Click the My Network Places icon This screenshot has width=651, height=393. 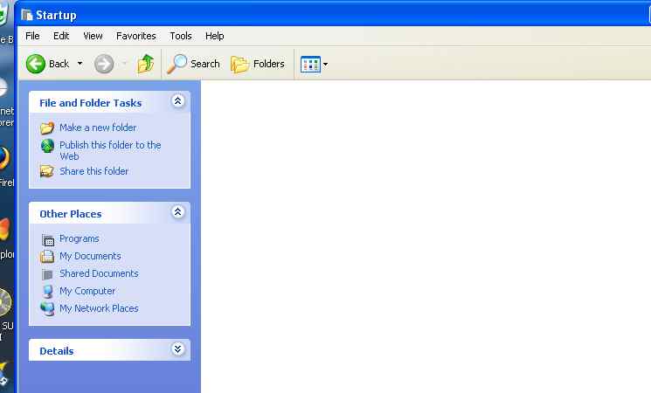click(x=47, y=309)
